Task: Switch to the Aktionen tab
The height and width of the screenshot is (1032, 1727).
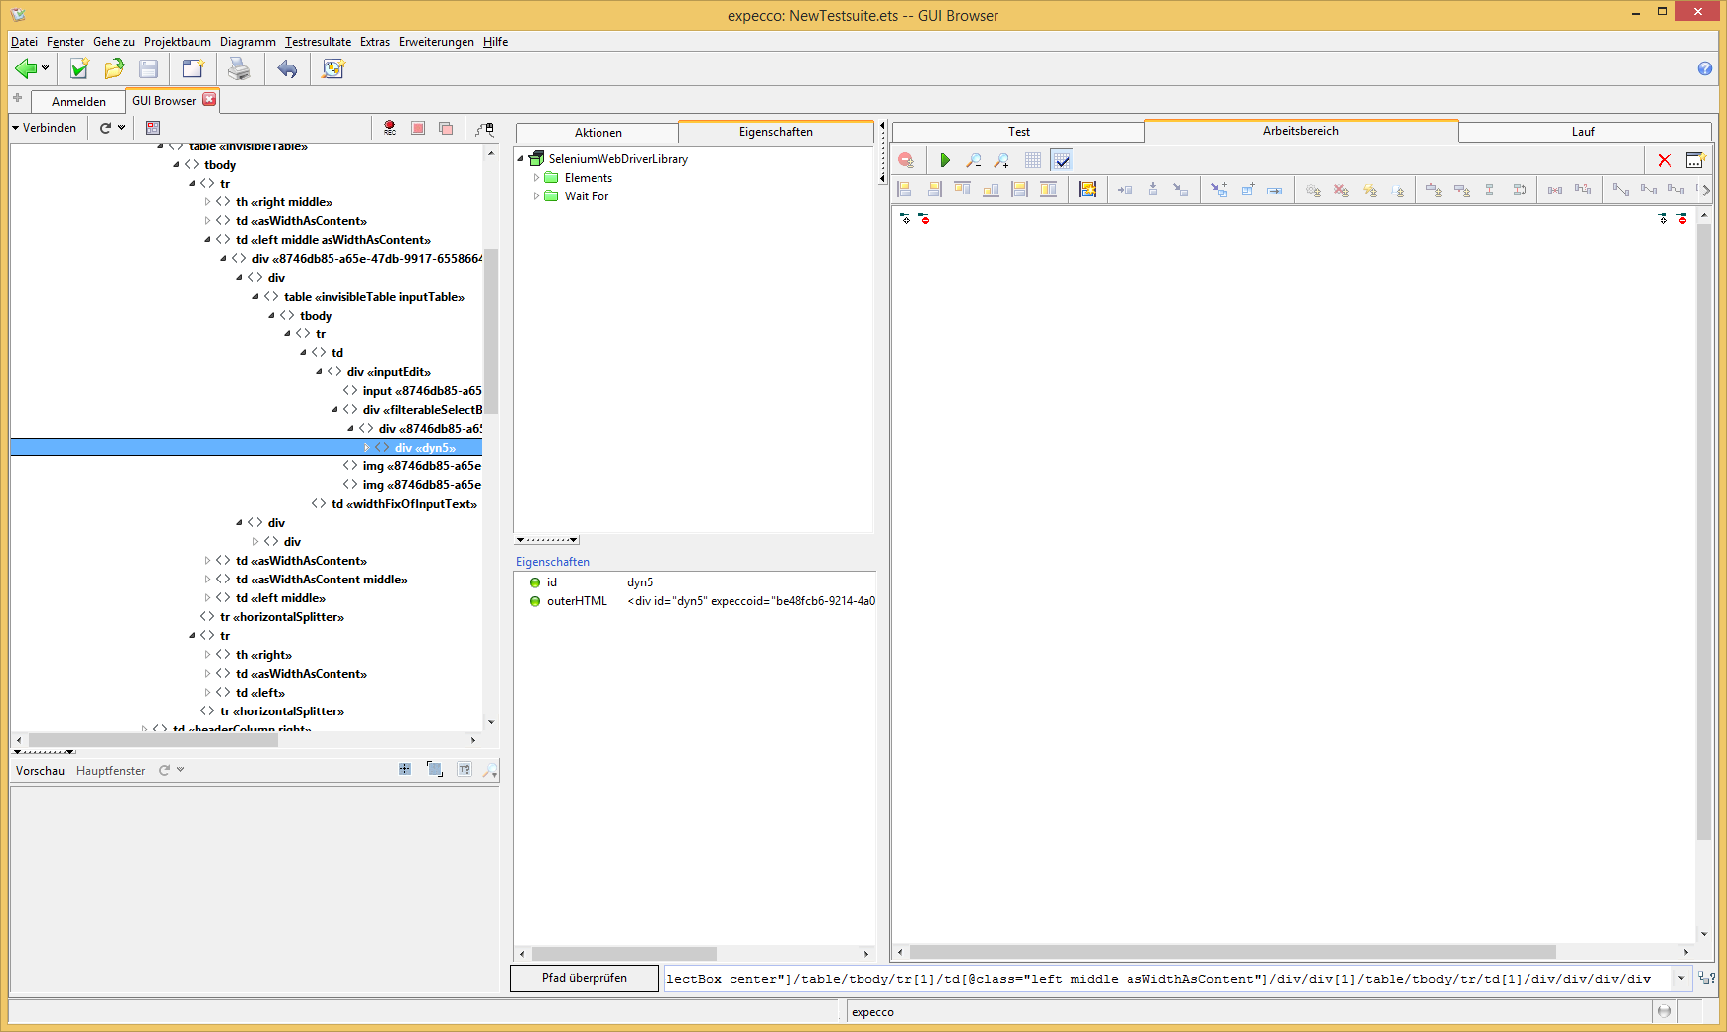Action: click(x=598, y=133)
